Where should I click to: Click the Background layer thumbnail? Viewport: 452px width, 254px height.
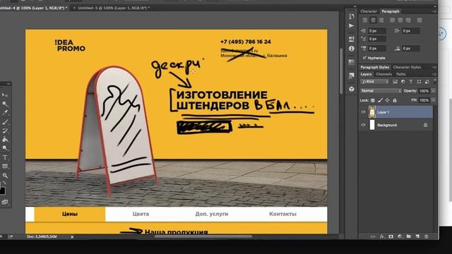[x=372, y=125]
